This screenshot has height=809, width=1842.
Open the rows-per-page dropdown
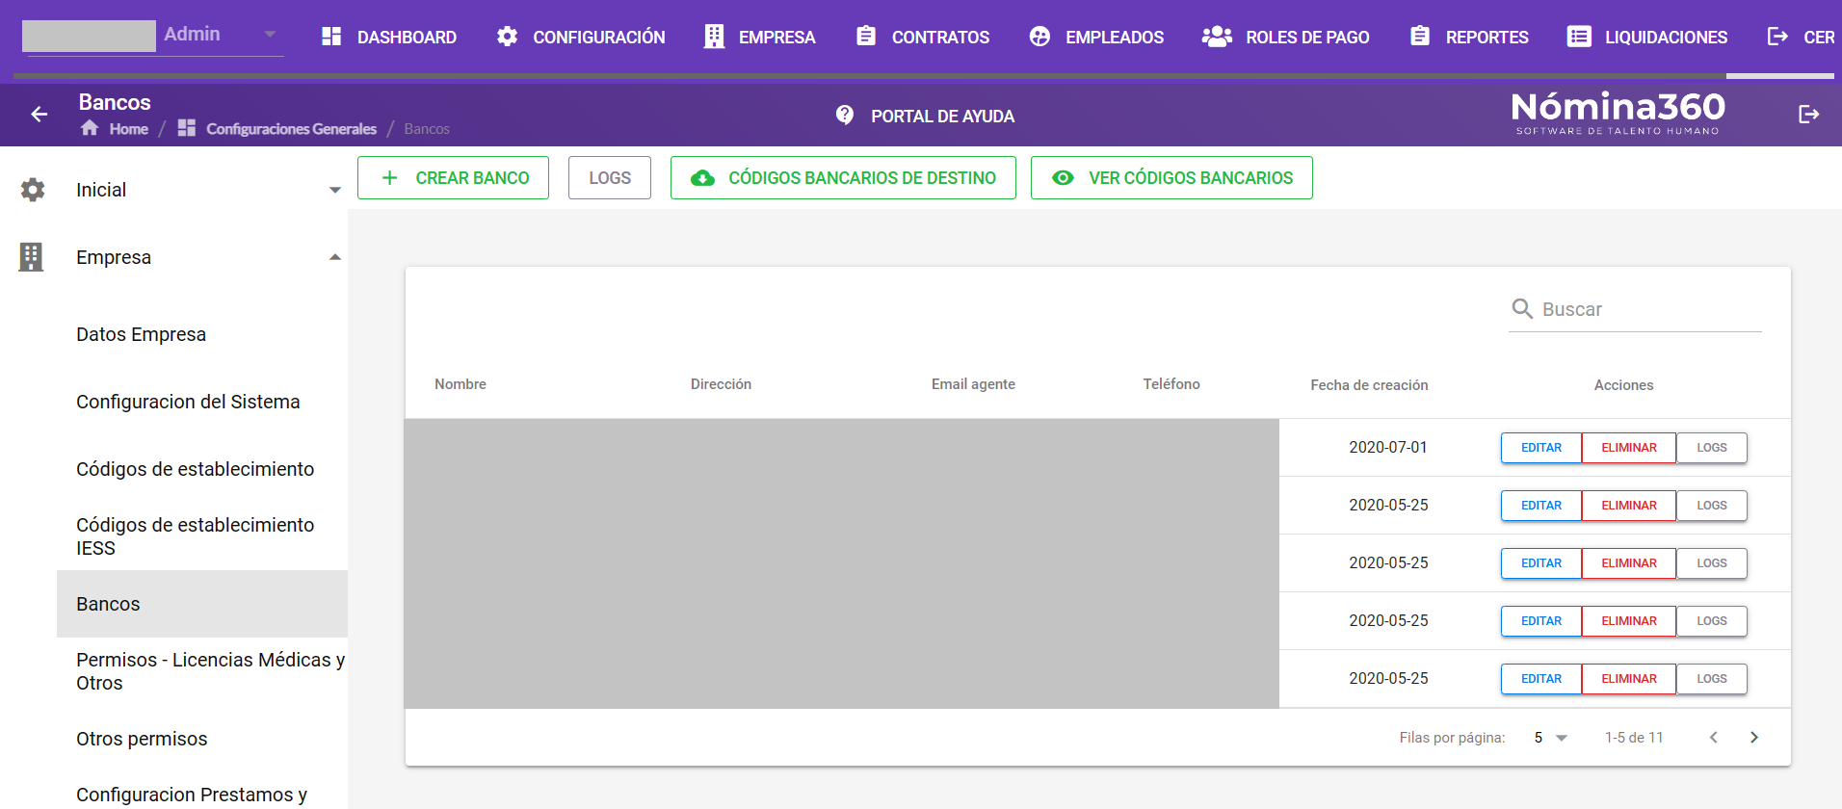(x=1551, y=738)
